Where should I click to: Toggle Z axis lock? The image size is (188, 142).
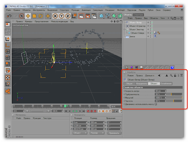click(68, 16)
